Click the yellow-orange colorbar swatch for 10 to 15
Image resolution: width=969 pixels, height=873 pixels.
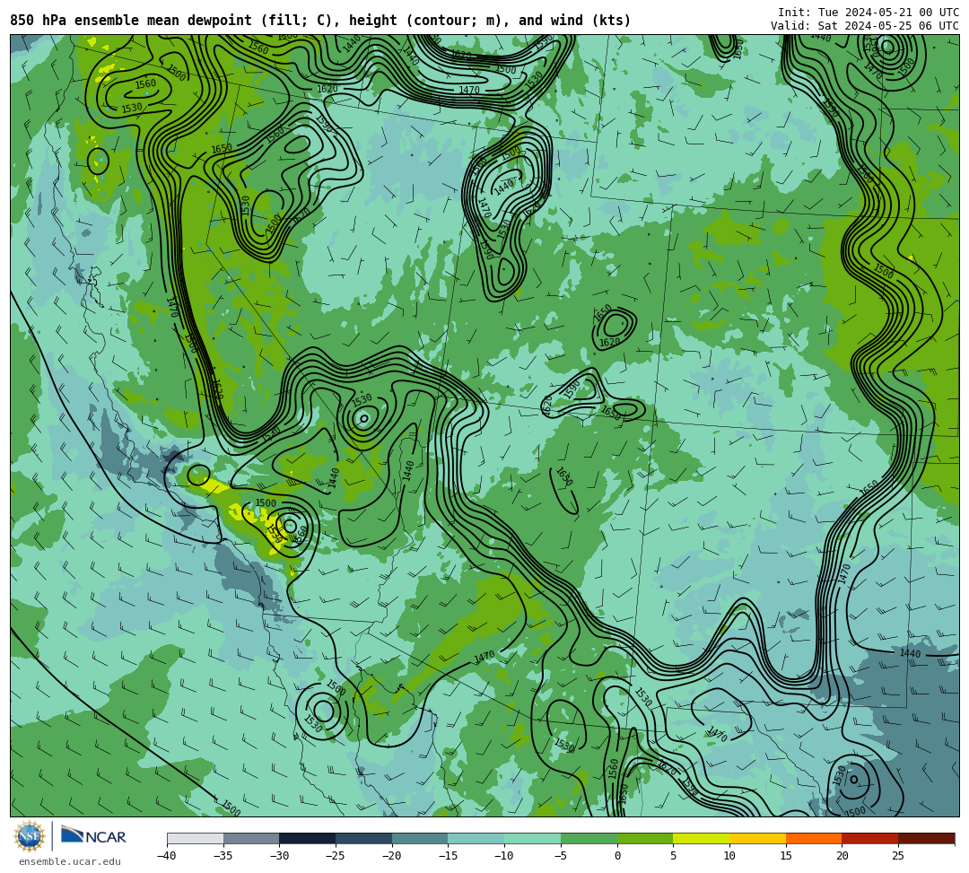pyautogui.click(x=757, y=838)
